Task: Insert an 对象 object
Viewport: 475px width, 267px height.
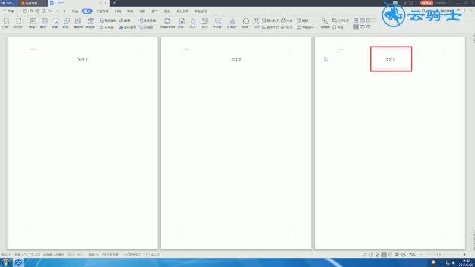Action: (287, 20)
